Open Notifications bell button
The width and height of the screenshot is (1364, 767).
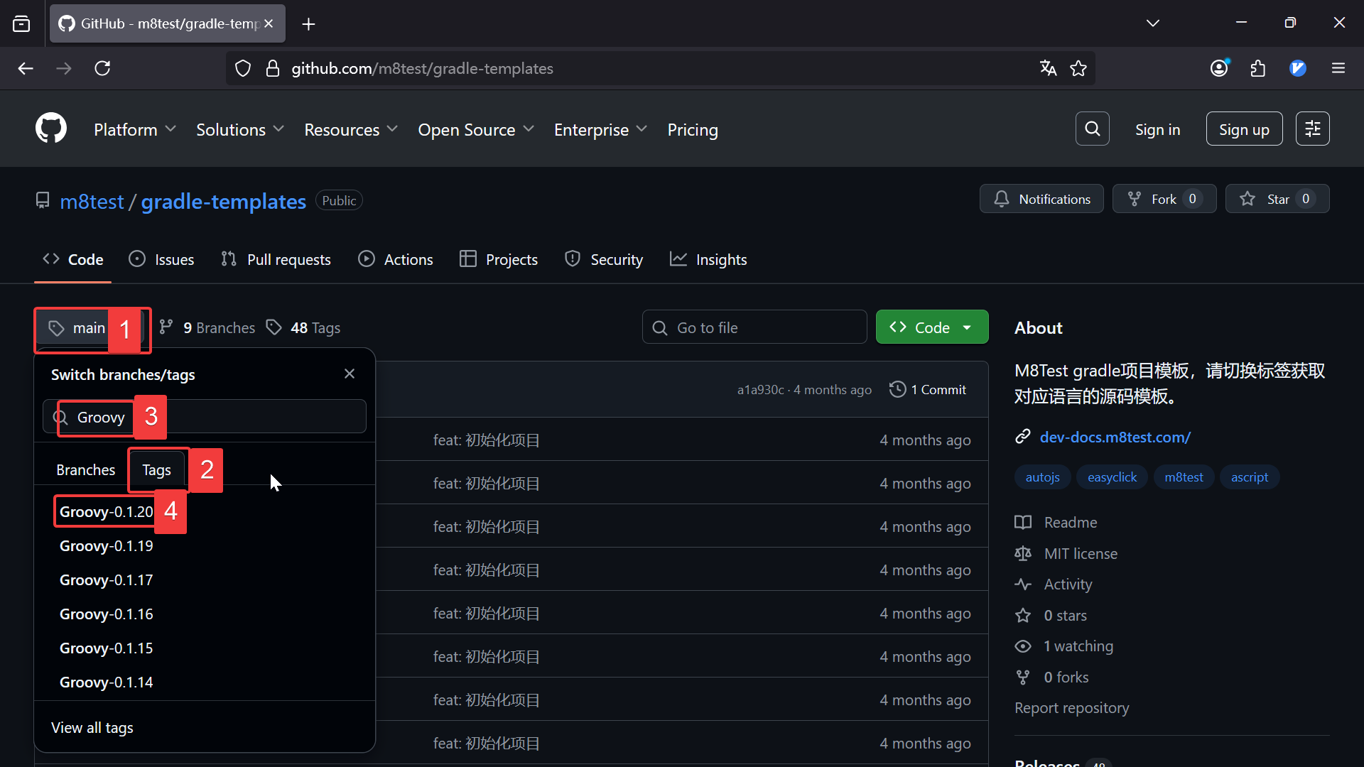(x=1041, y=199)
